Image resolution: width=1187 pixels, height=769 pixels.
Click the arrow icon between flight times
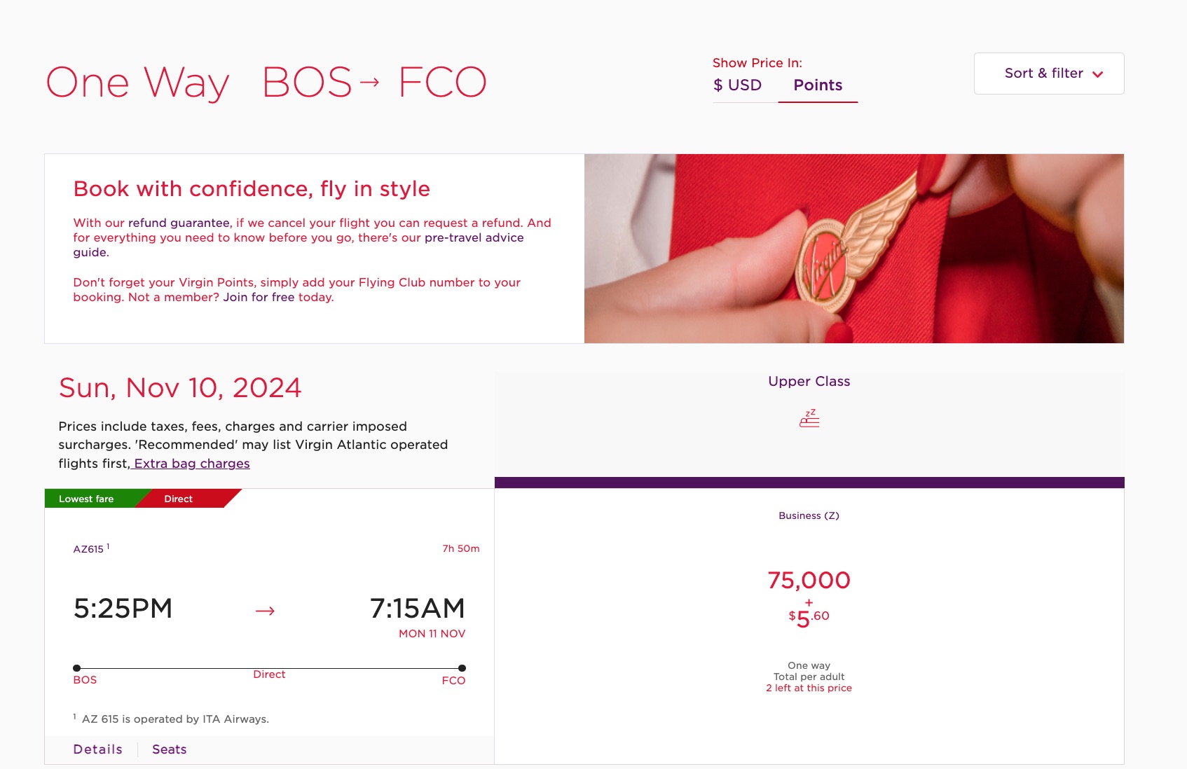[266, 610]
